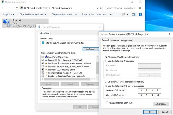Viewport: 173px width, 115px height.
Task: Click the Forward navigation arrow
Action: (9, 8)
